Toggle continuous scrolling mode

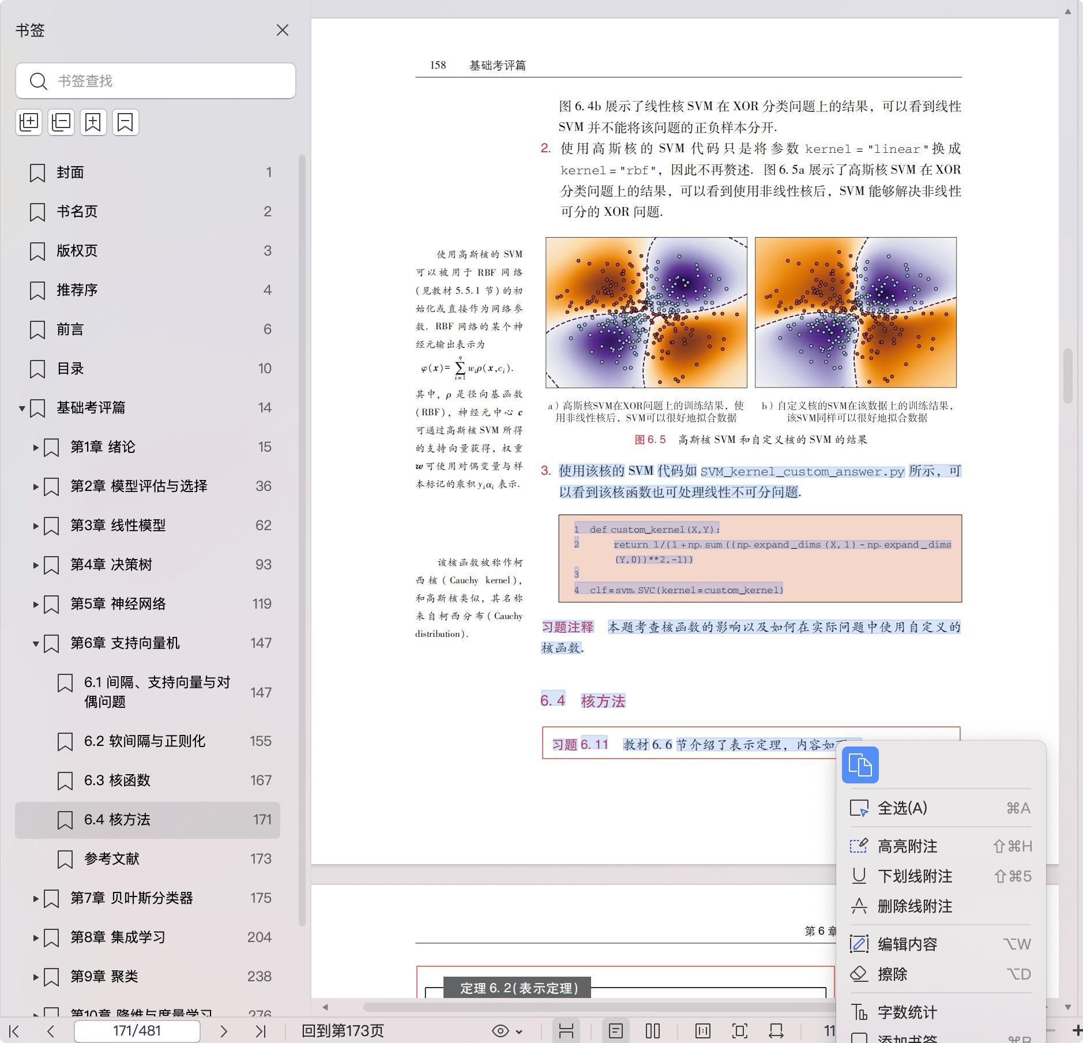pos(566,1031)
